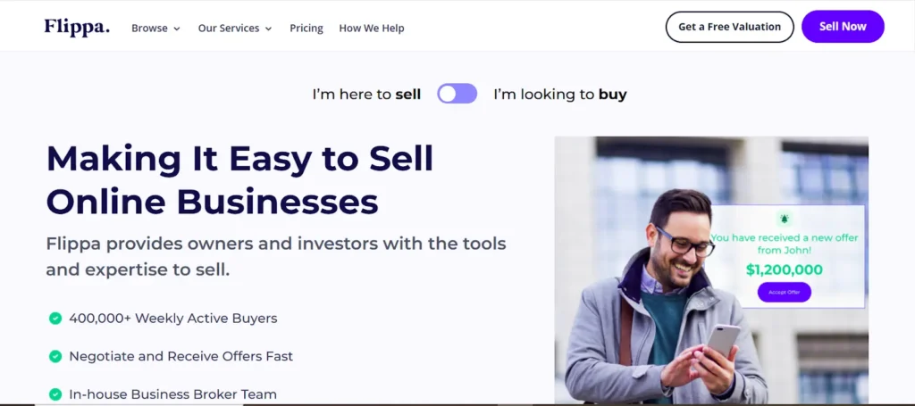Screen dimensions: 915x406
Task: Click the chevron next to Browse
Action: (x=177, y=29)
